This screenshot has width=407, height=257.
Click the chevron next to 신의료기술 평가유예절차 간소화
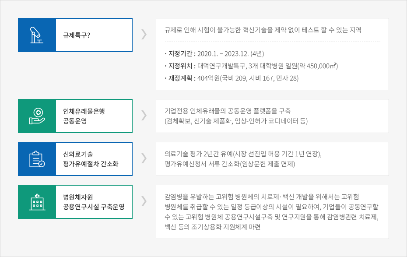click(x=144, y=158)
